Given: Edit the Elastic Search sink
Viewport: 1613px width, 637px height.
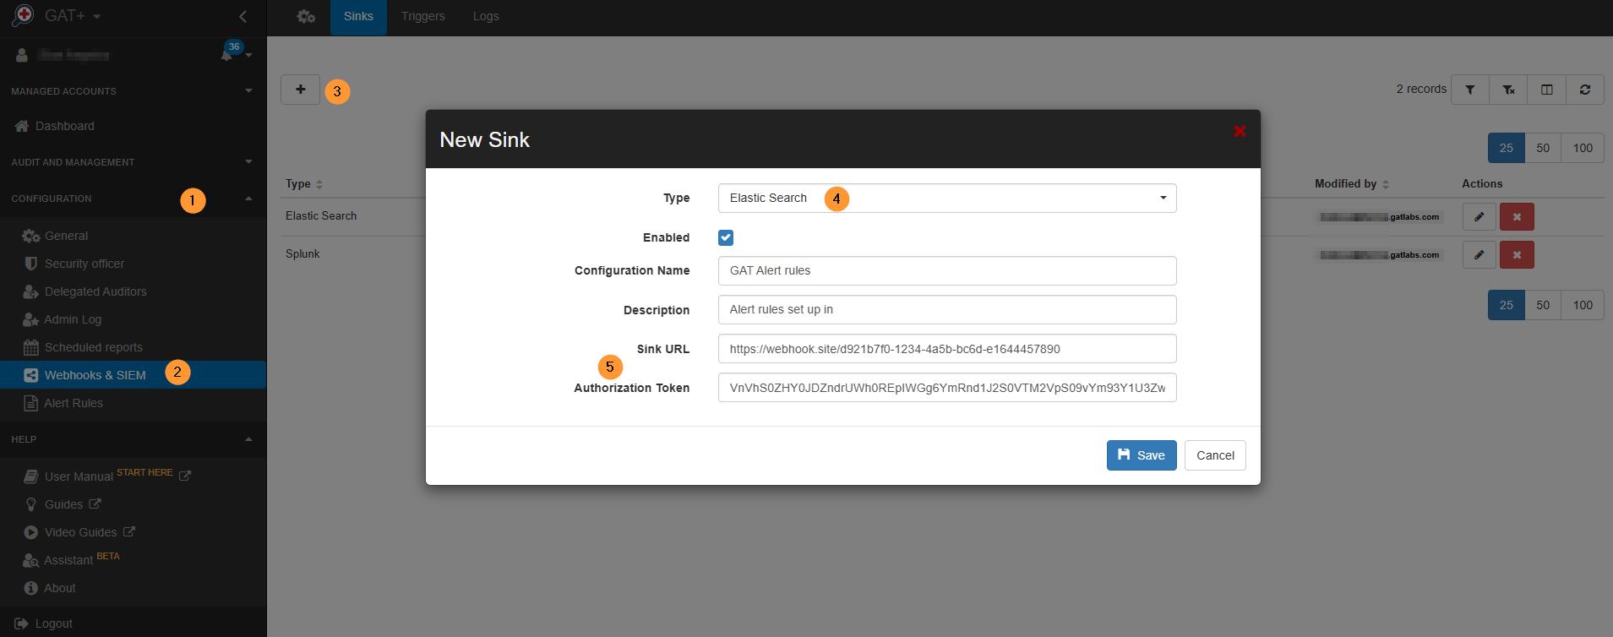Looking at the screenshot, I should (1479, 217).
